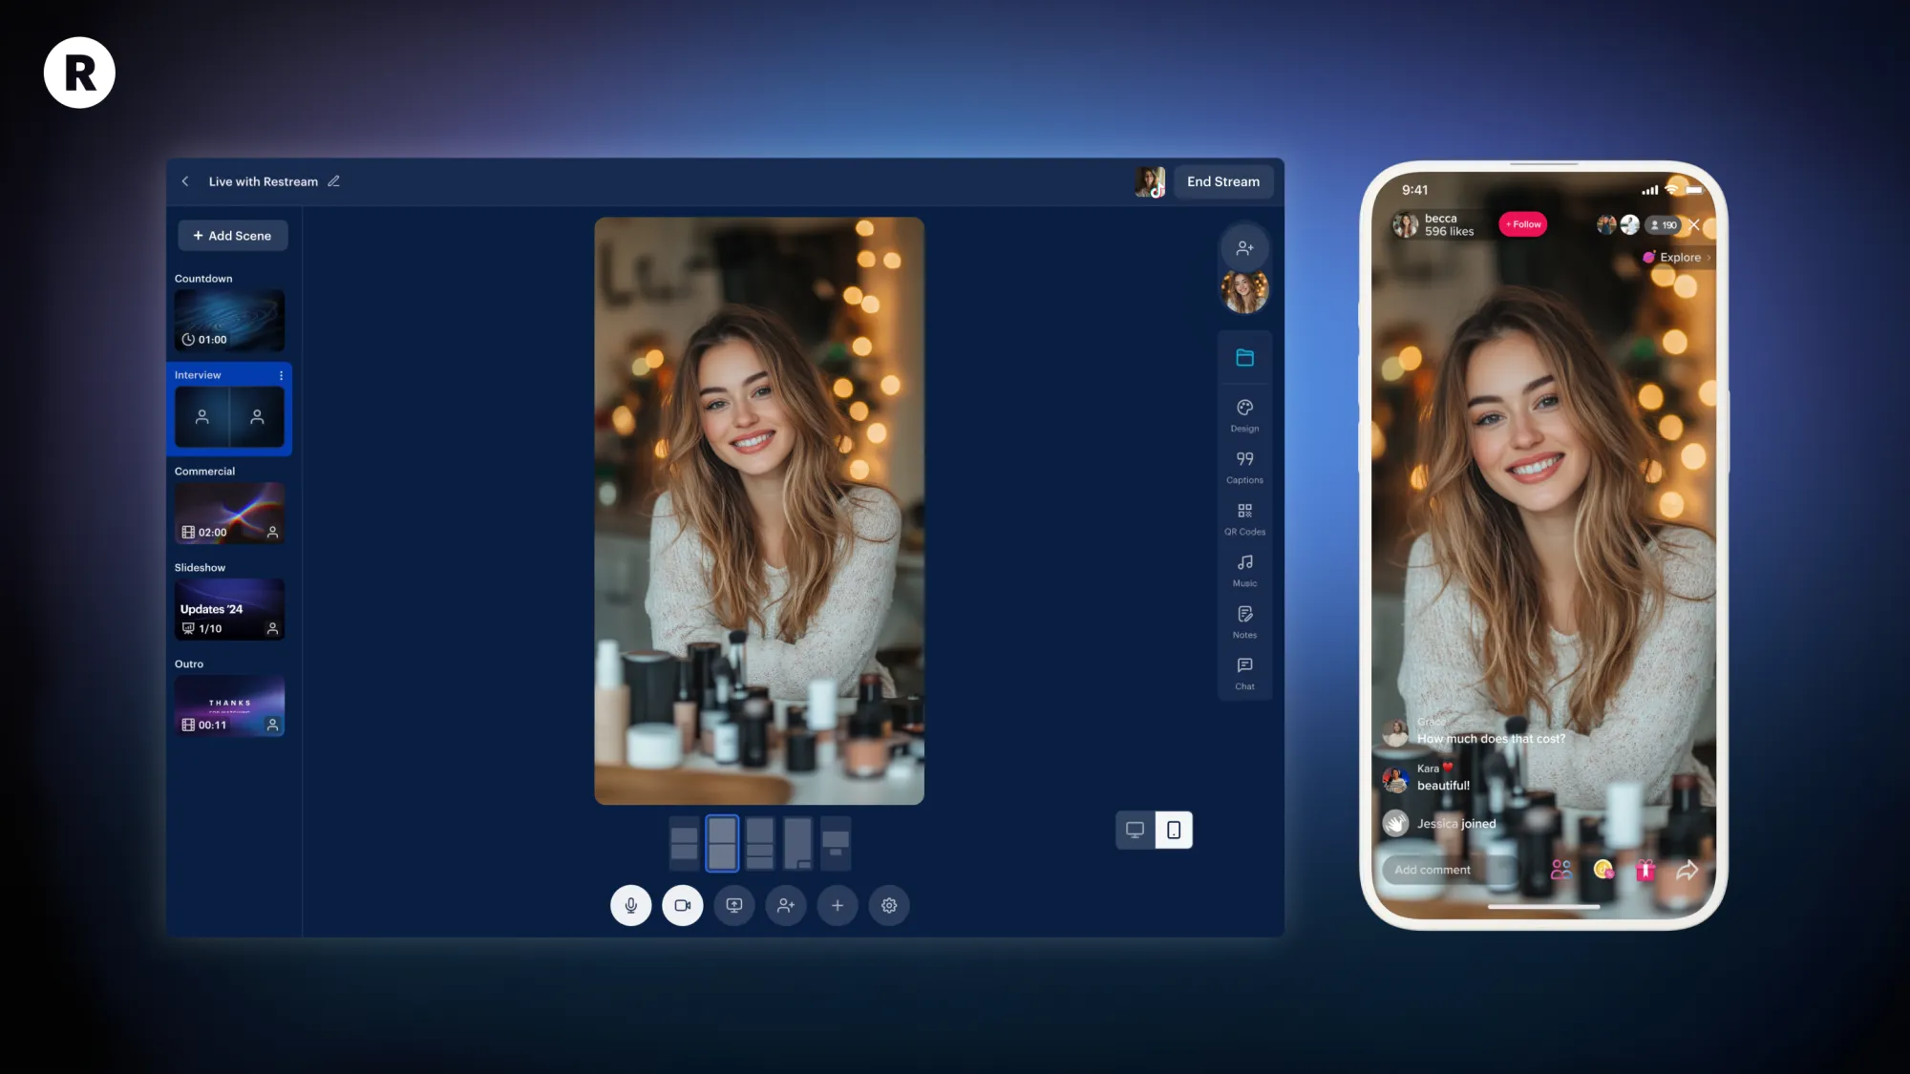The height and width of the screenshot is (1074, 1910).
Task: Choose the second split layout option
Action: [722, 843]
